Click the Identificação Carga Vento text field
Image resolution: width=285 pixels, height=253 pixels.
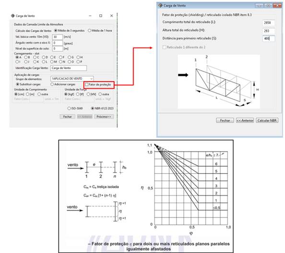pos(69,68)
